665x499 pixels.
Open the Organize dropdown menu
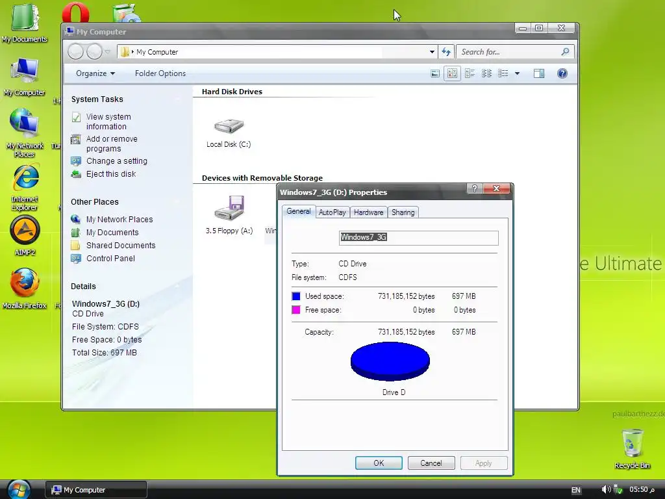(95, 73)
